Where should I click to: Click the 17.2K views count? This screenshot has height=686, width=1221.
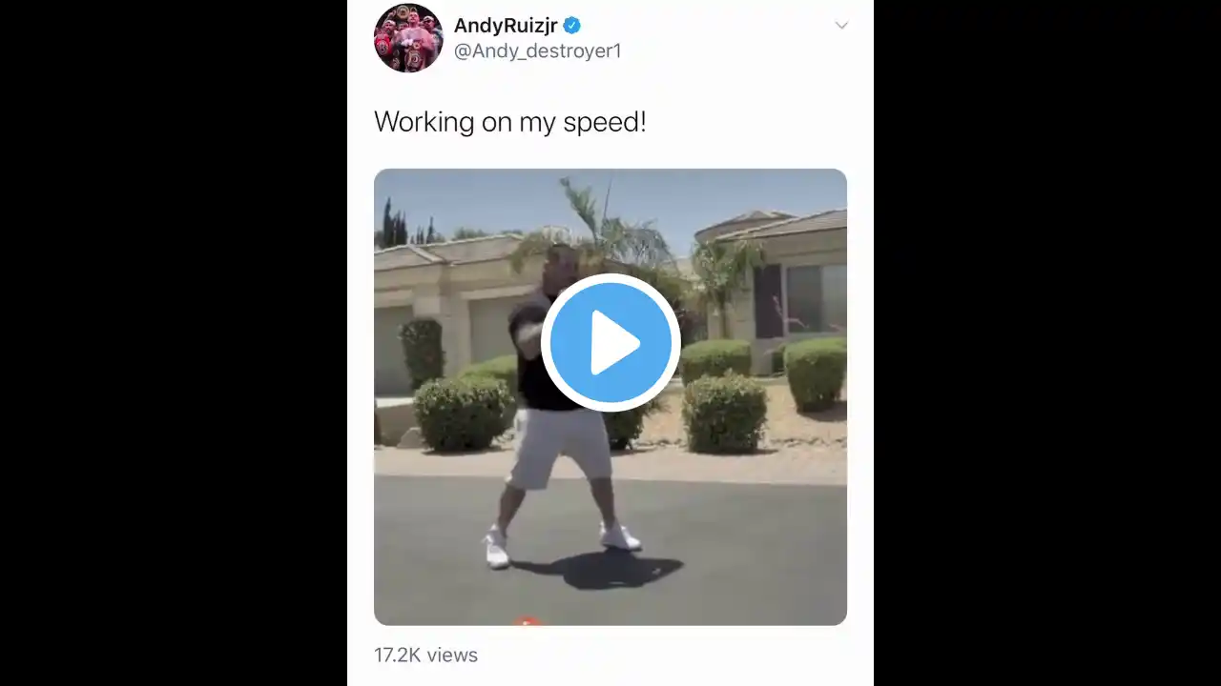pos(425,655)
